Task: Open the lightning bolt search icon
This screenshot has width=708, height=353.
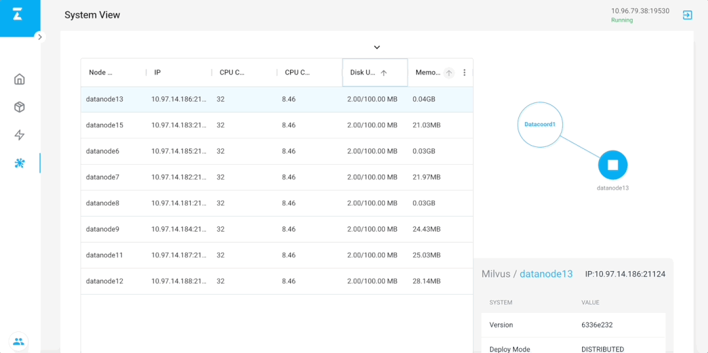Action: pyautogui.click(x=20, y=135)
